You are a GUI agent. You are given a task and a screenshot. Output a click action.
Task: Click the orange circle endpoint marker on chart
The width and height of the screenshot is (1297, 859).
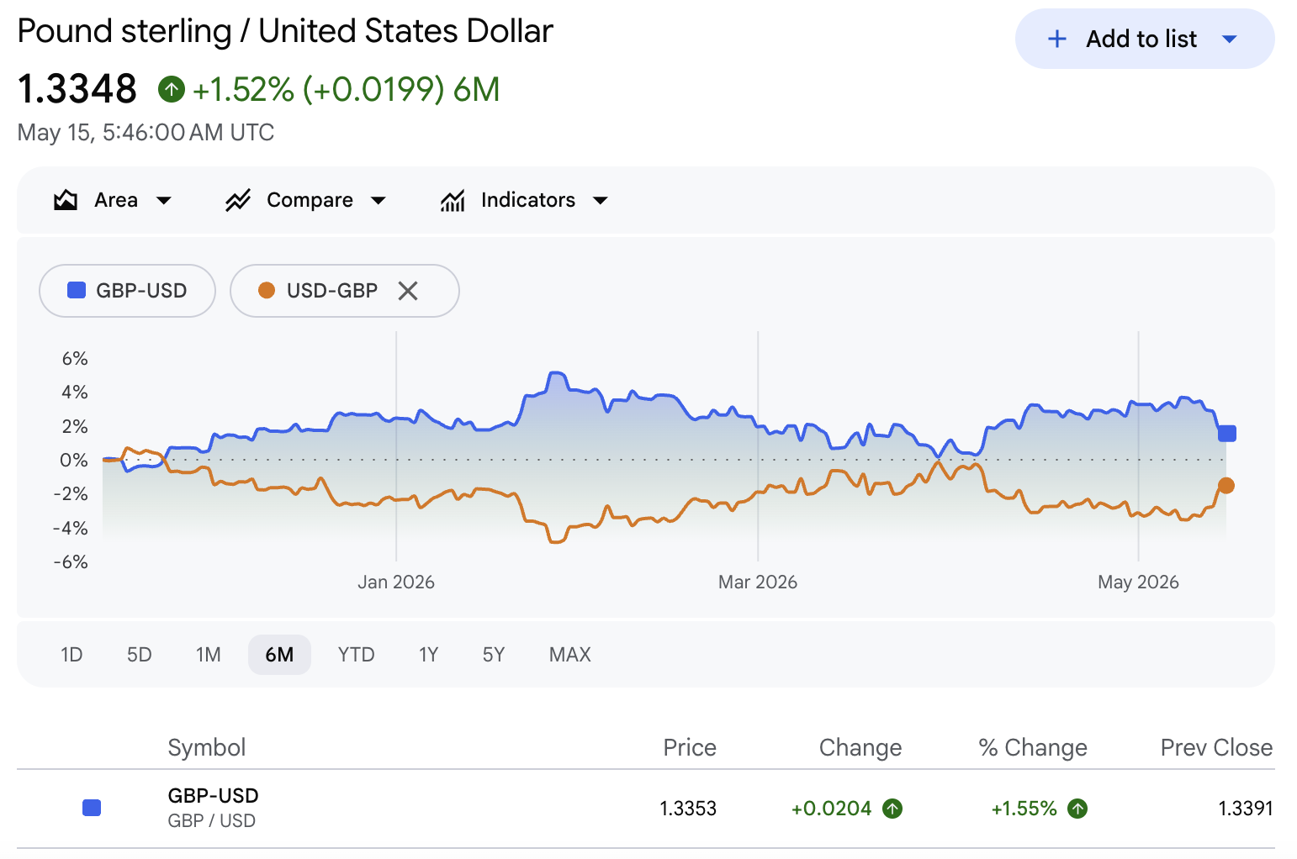[x=1226, y=486]
